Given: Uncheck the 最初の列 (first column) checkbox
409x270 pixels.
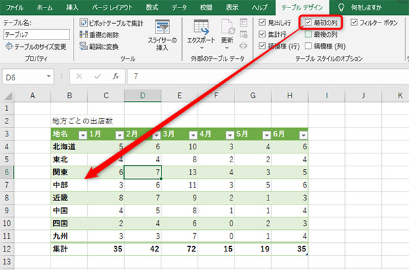Looking at the screenshot, I should point(308,22).
